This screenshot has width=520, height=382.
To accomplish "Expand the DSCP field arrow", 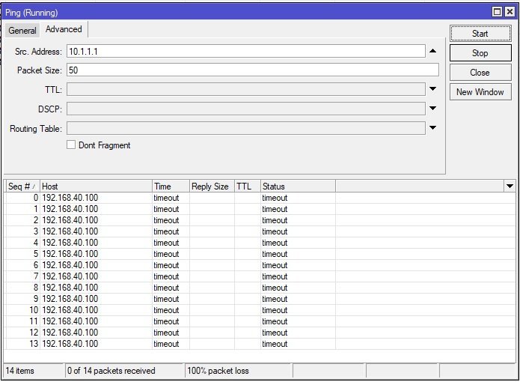I will click(432, 109).
